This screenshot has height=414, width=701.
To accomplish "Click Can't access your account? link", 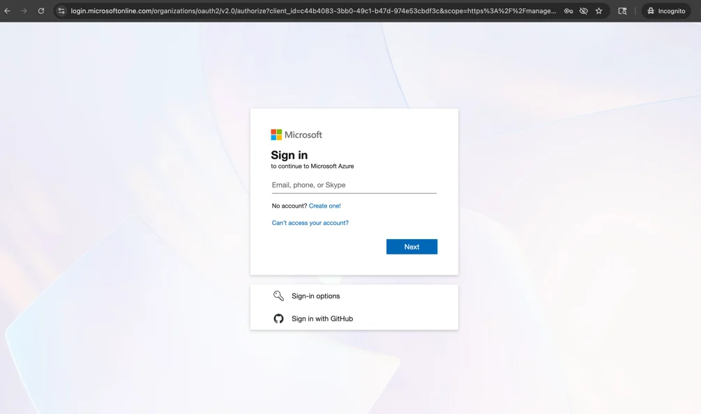I will pyautogui.click(x=310, y=222).
